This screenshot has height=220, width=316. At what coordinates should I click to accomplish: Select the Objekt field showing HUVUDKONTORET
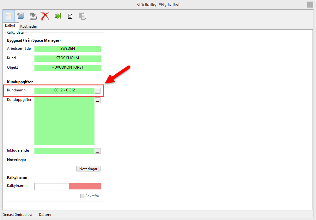(x=67, y=68)
